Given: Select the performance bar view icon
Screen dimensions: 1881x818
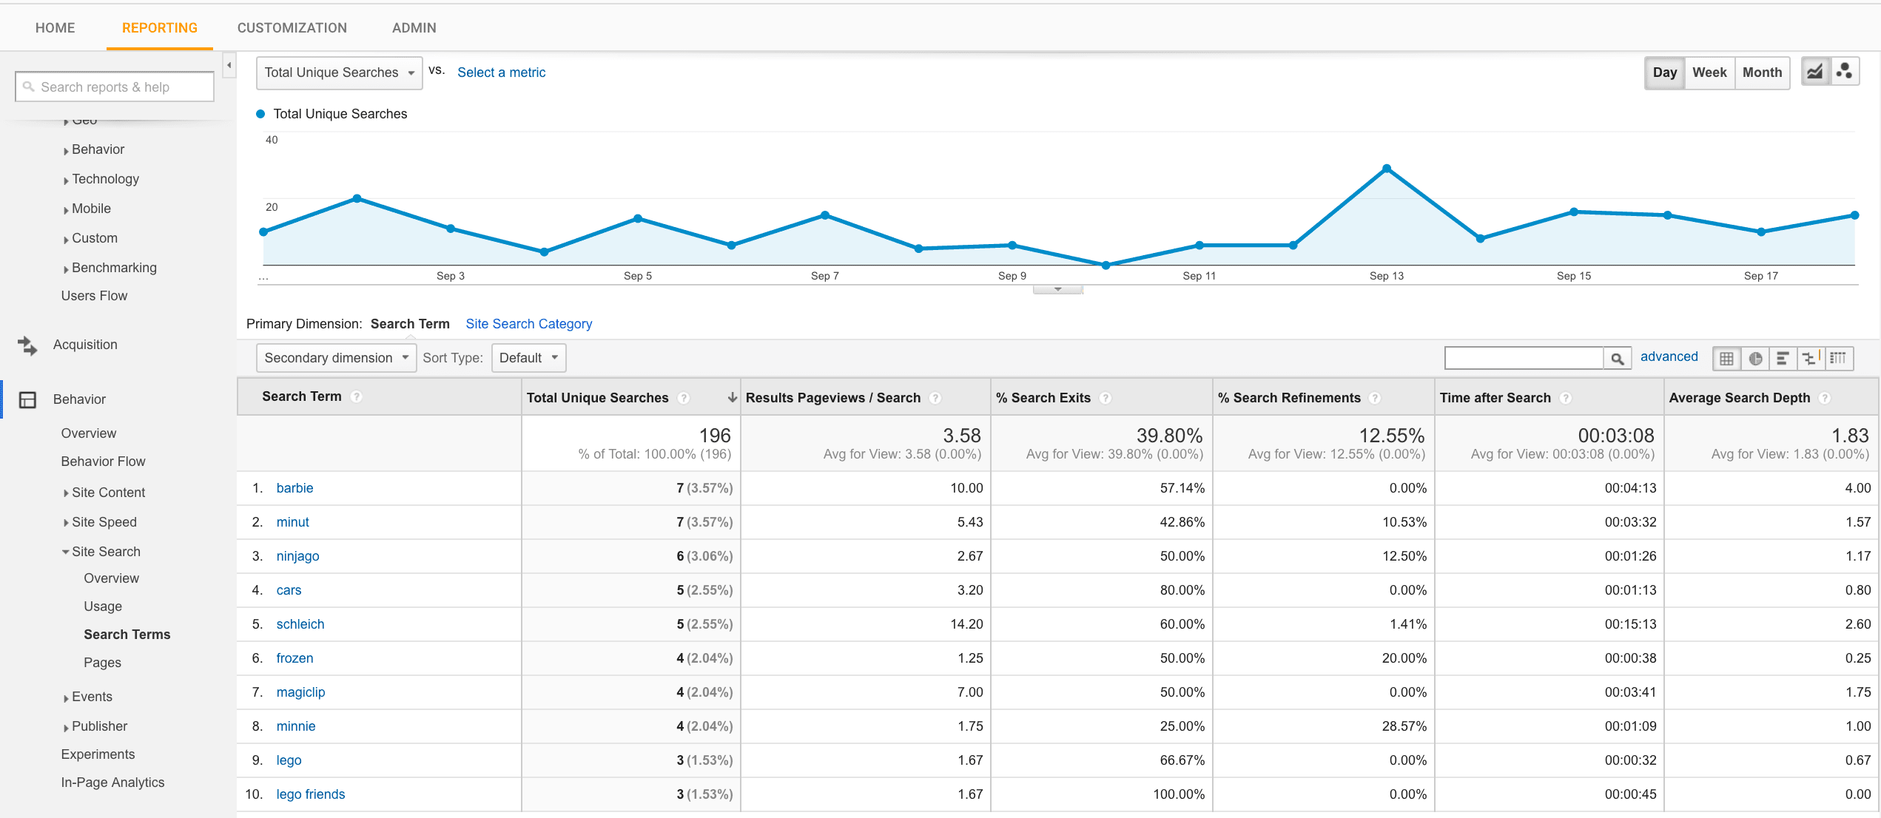Looking at the screenshot, I should click(x=1783, y=359).
